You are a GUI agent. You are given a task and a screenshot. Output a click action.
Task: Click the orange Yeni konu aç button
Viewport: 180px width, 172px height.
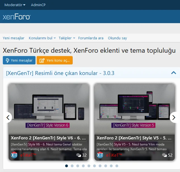[x=55, y=60]
